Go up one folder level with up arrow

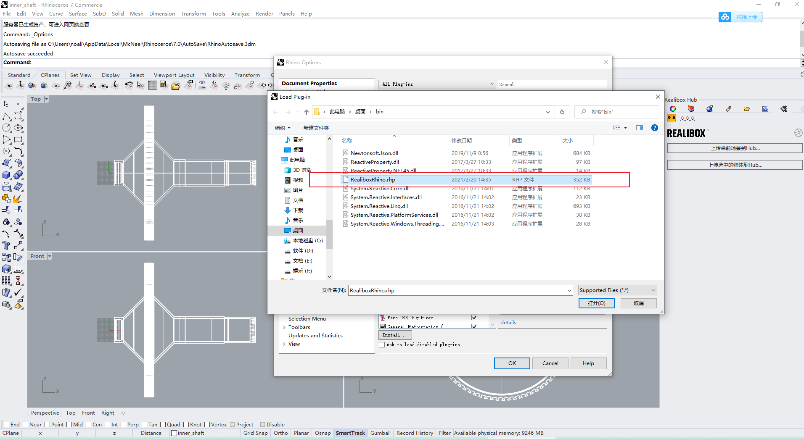point(306,112)
